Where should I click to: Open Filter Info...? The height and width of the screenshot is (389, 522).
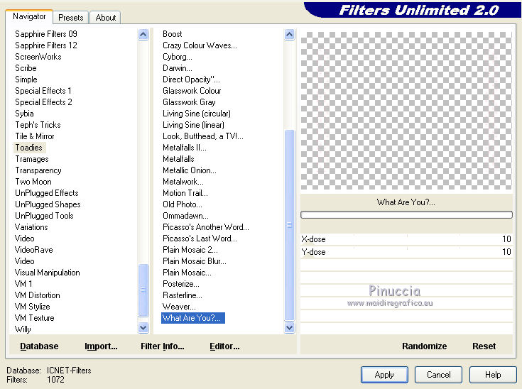[163, 346]
